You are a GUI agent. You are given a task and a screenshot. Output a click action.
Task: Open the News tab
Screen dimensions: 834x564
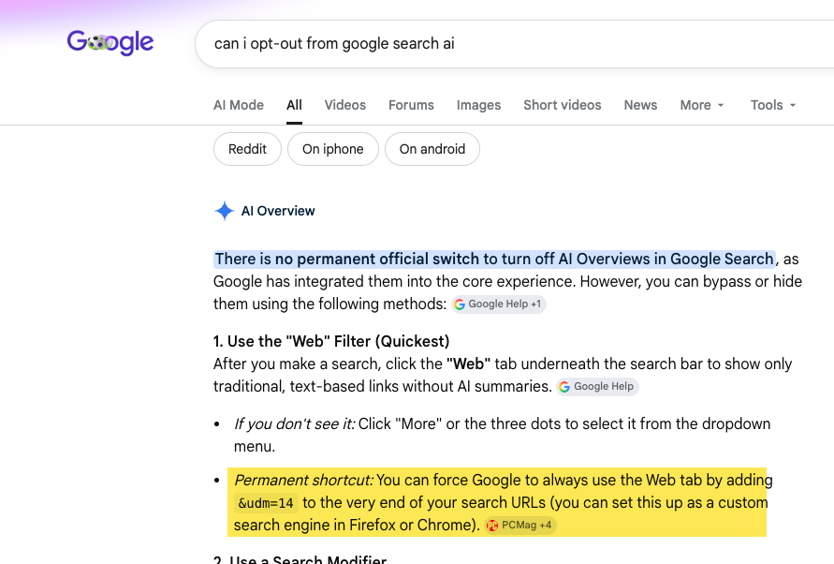[x=640, y=105]
